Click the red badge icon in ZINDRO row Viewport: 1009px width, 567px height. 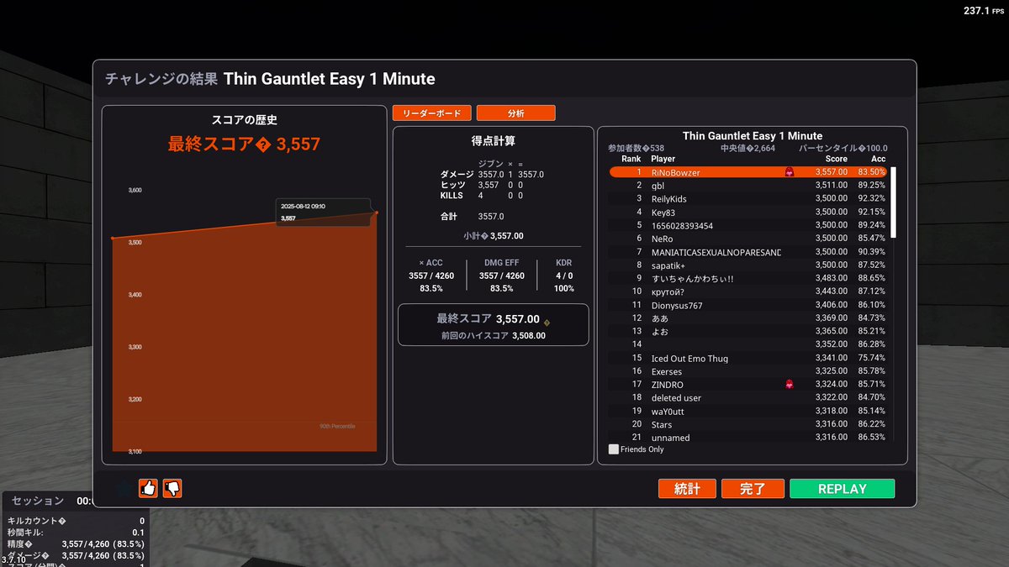tap(789, 384)
